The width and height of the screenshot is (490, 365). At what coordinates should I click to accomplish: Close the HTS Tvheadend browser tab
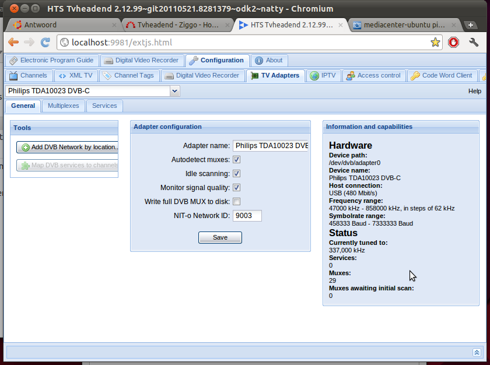click(341, 25)
